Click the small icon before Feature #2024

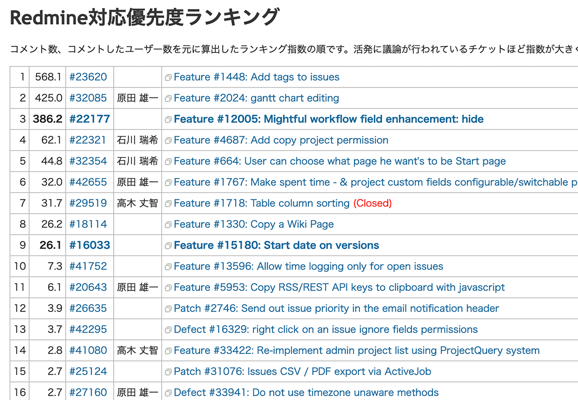point(168,99)
